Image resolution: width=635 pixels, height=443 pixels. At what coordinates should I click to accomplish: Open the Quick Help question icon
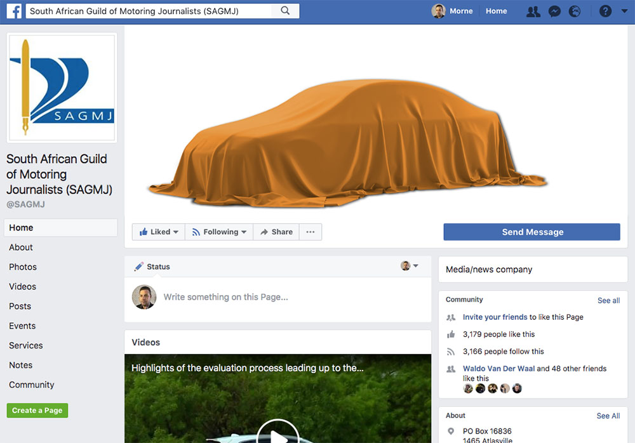(x=605, y=11)
